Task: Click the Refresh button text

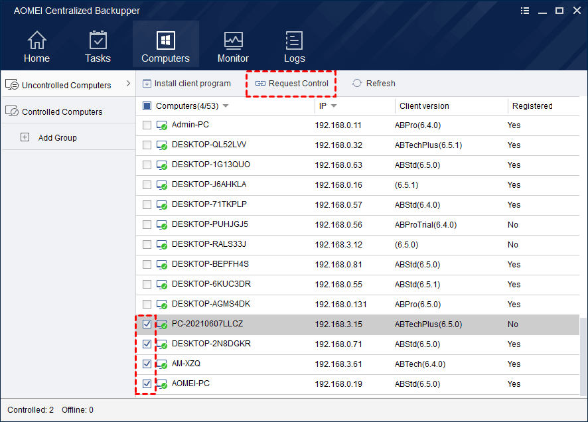Action: tap(381, 83)
